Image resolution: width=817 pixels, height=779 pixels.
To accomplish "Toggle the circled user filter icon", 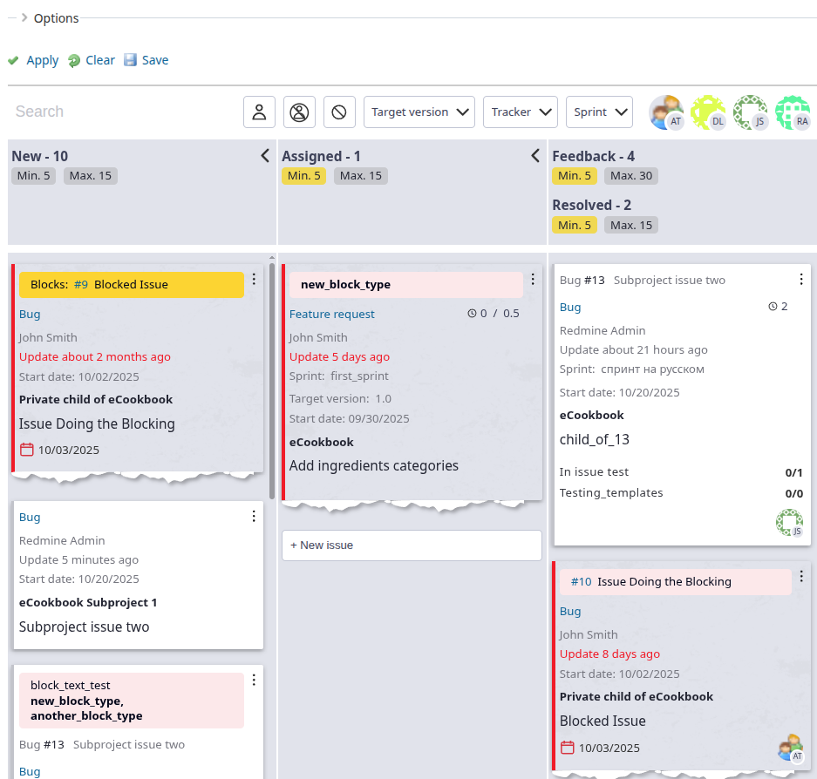I will 299,112.
